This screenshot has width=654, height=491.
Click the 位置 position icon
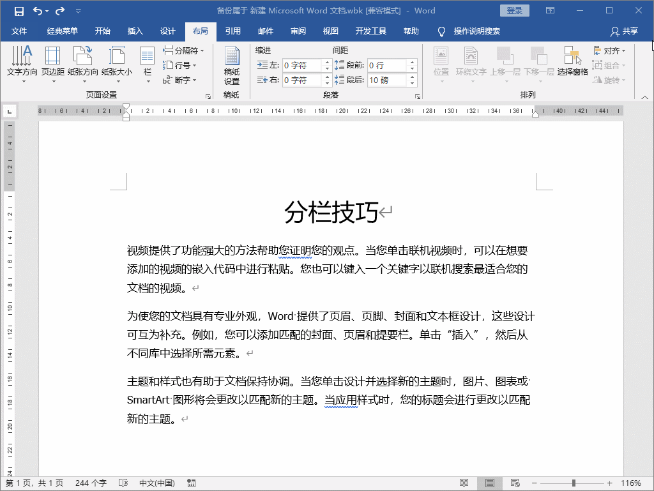click(x=441, y=64)
